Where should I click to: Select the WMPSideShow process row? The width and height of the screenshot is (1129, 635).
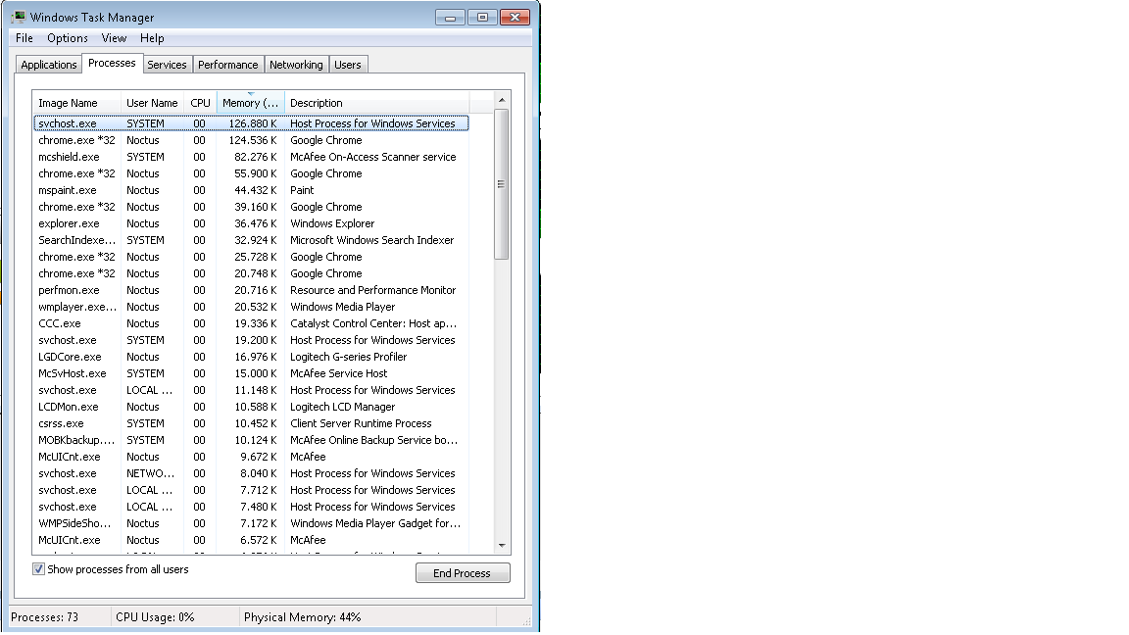pyautogui.click(x=251, y=523)
